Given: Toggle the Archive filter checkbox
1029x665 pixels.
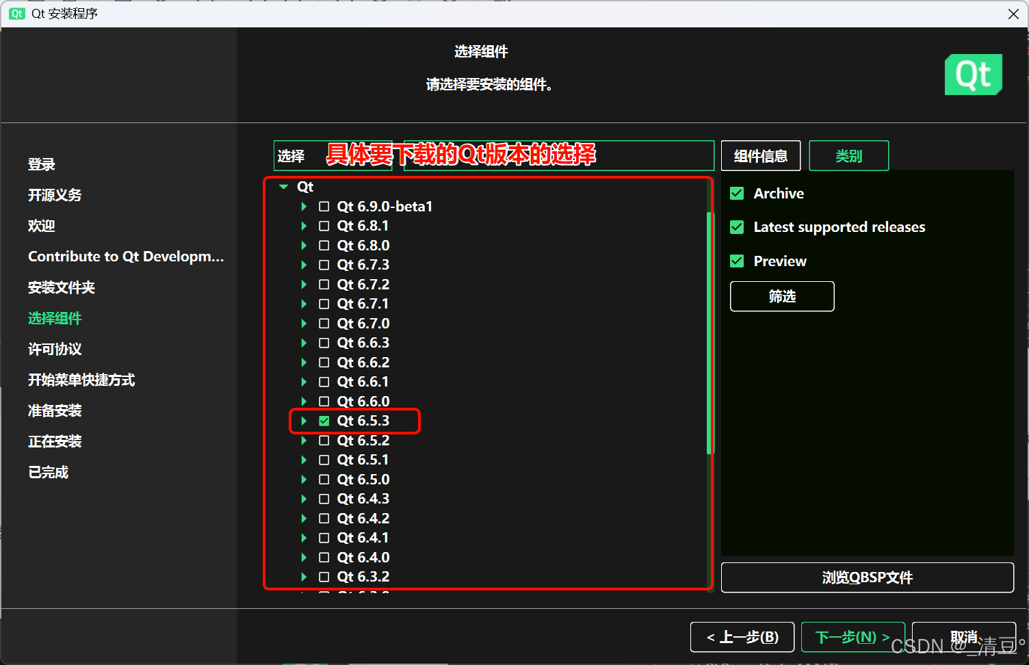Looking at the screenshot, I should tap(737, 194).
